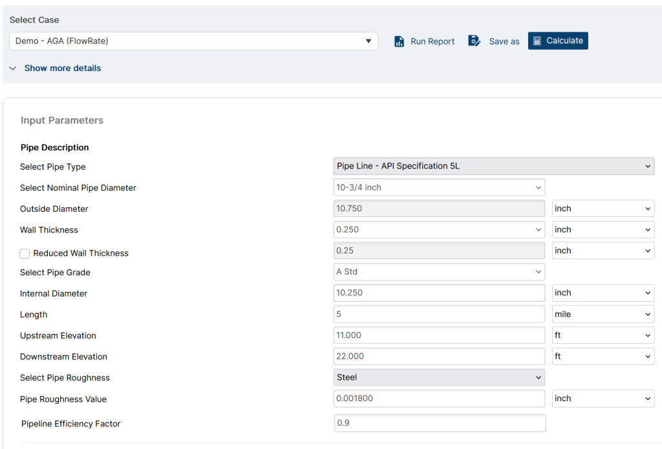Viewport: 662px width, 449px height.
Task: Change the Outside Diameter unit dropdown
Action: coord(603,209)
